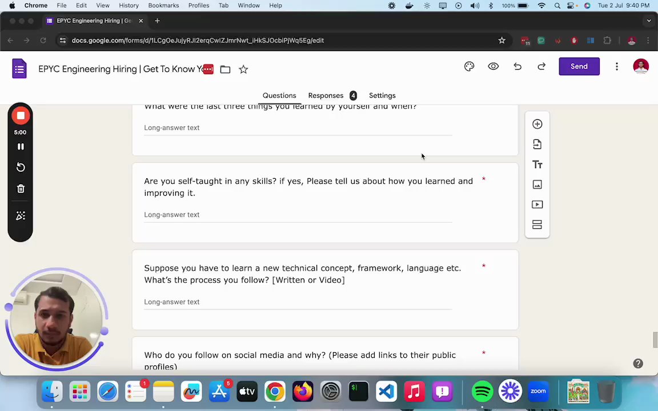This screenshot has width=658, height=411.
Task: Preview the form with the eye icon
Action: point(493,66)
